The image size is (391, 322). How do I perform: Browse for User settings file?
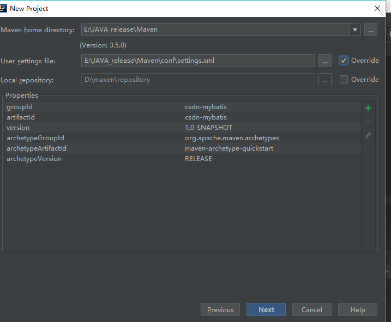pos(325,61)
